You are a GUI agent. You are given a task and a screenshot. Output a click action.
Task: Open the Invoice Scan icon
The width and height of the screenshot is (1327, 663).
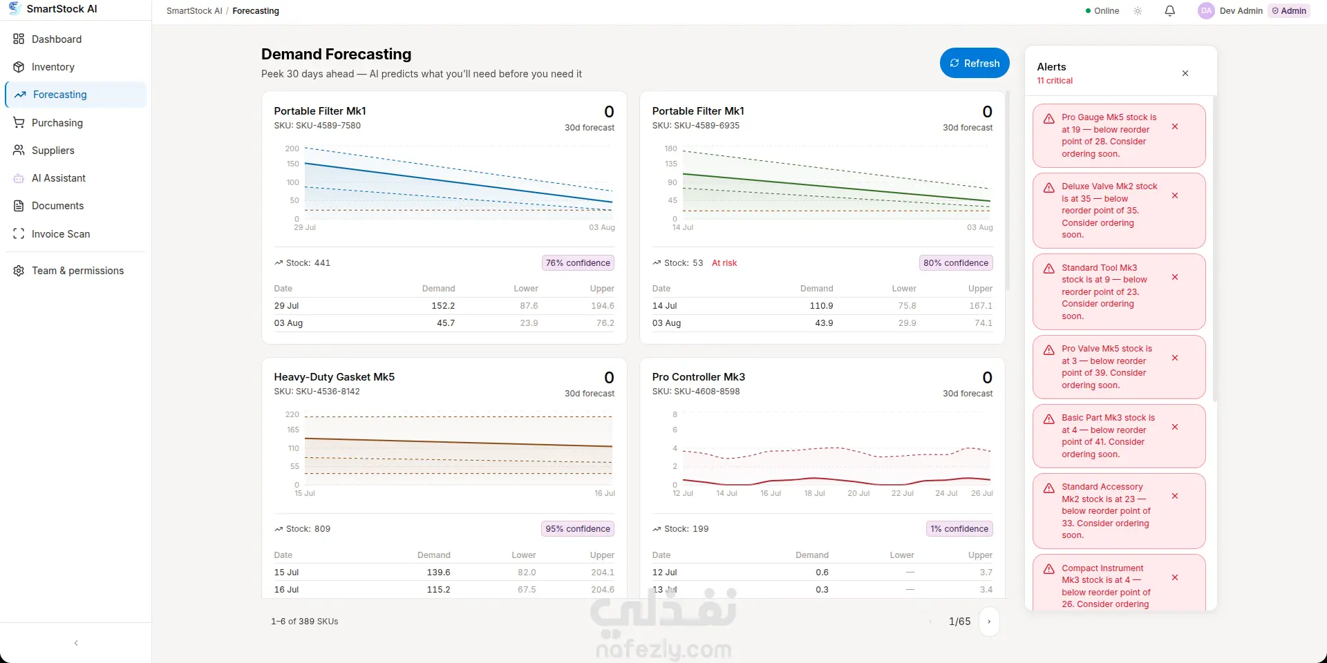[19, 234]
